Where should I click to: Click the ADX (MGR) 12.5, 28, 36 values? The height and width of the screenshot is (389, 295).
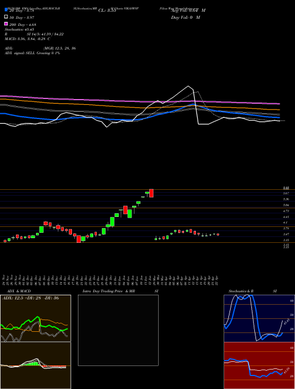pyautogui.click(x=60, y=48)
